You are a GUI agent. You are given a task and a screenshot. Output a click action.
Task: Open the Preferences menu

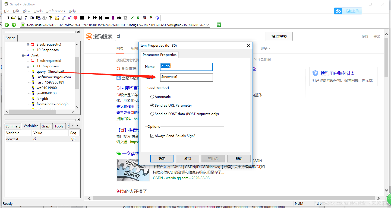(x=55, y=11)
